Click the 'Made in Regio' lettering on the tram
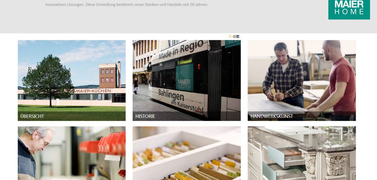The height and width of the screenshot is (180, 377). tap(181, 50)
